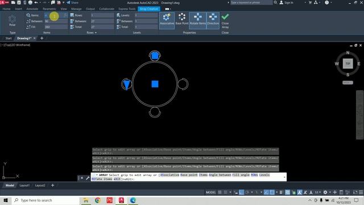The width and height of the screenshot is (364, 205).
Task: Open the Autodesk App Store cart icon
Action: click(x=310, y=2)
